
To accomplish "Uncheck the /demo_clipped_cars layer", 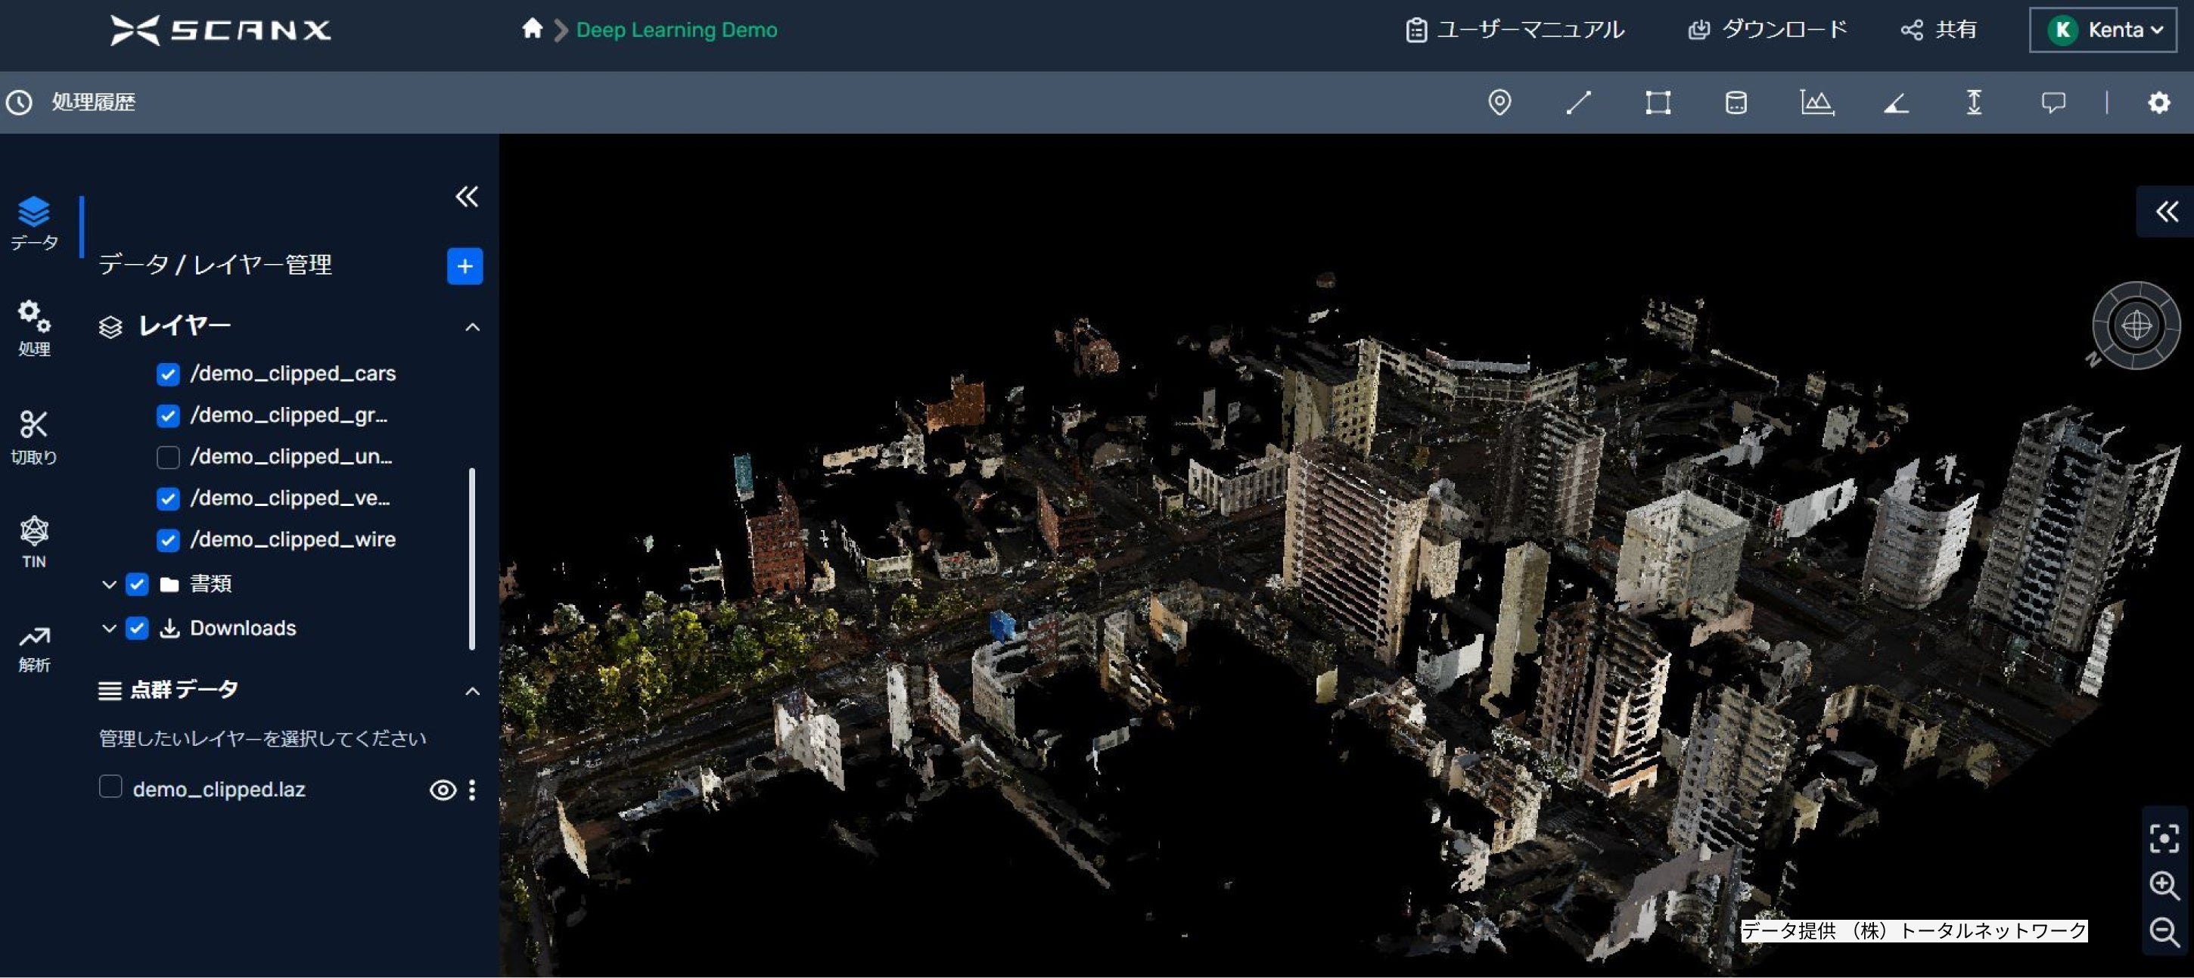I will [168, 374].
